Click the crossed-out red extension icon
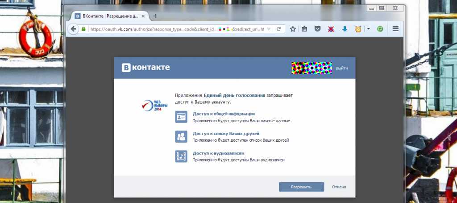 pos(331,29)
